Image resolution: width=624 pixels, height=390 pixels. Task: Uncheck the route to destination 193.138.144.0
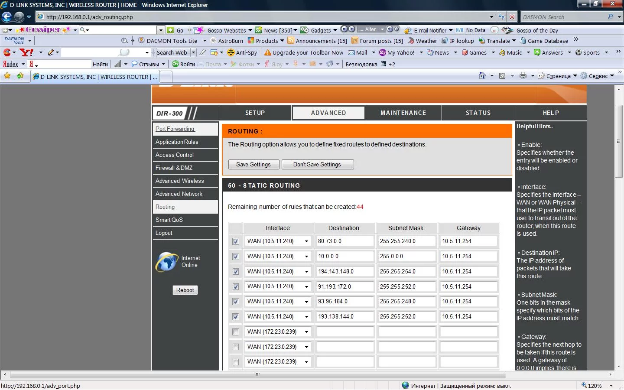(x=236, y=317)
